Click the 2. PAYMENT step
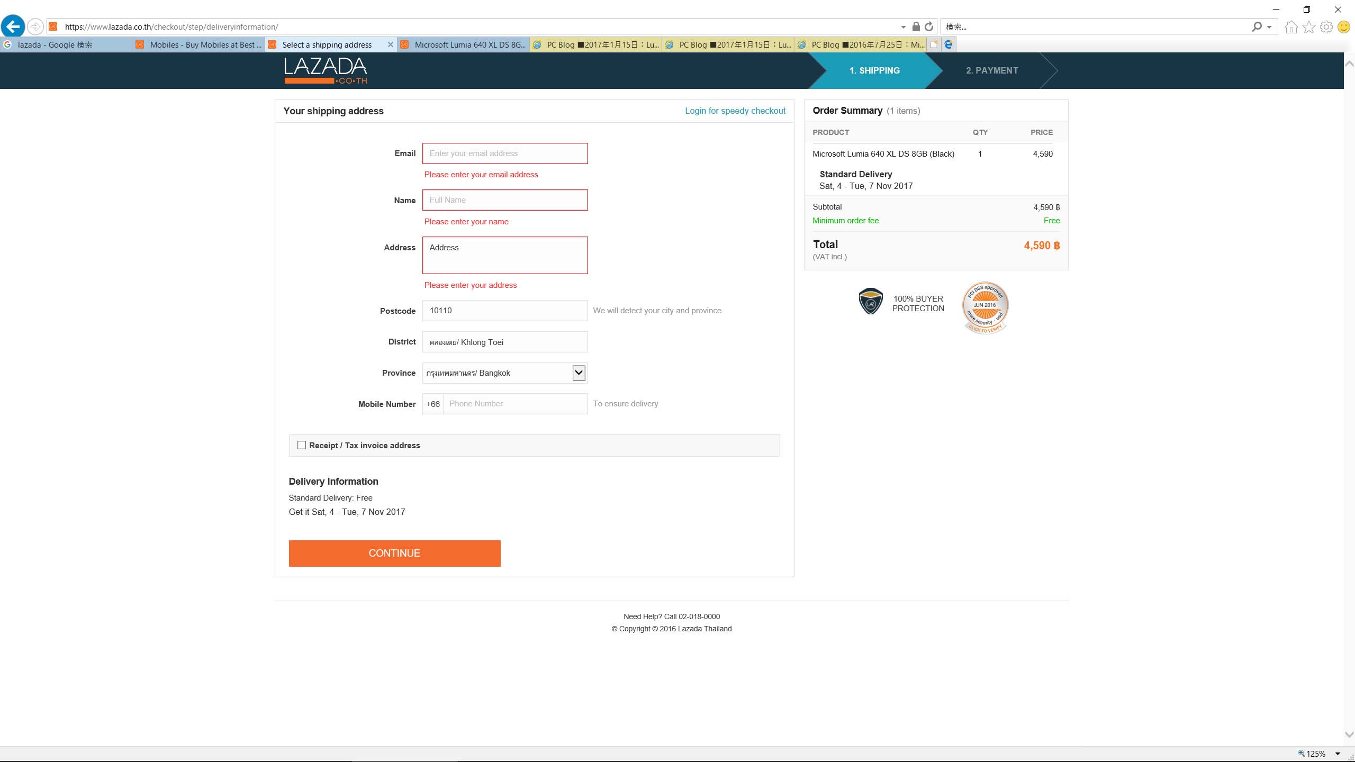The height and width of the screenshot is (762, 1355). point(992,70)
